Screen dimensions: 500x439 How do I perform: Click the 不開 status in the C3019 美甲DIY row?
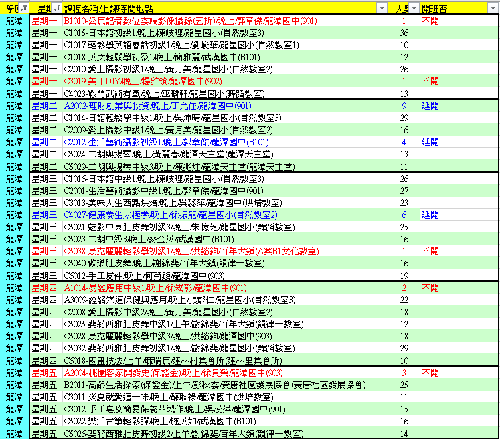click(x=430, y=81)
